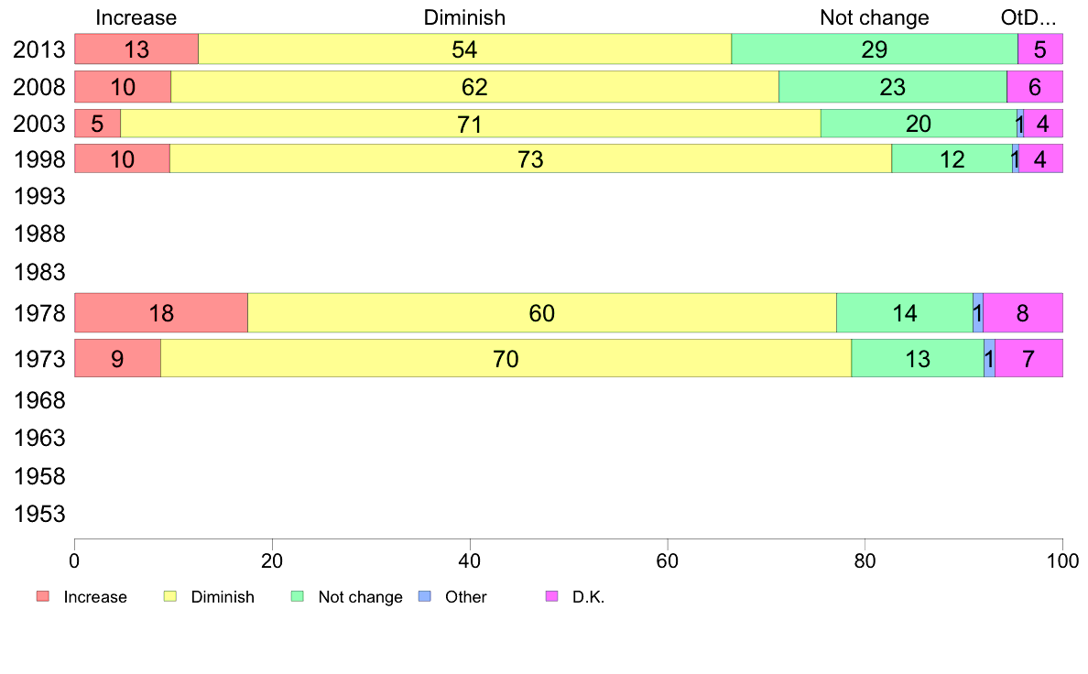Click the blue Other legend swatch
Screen dimensions: 1088x674
[424, 596]
